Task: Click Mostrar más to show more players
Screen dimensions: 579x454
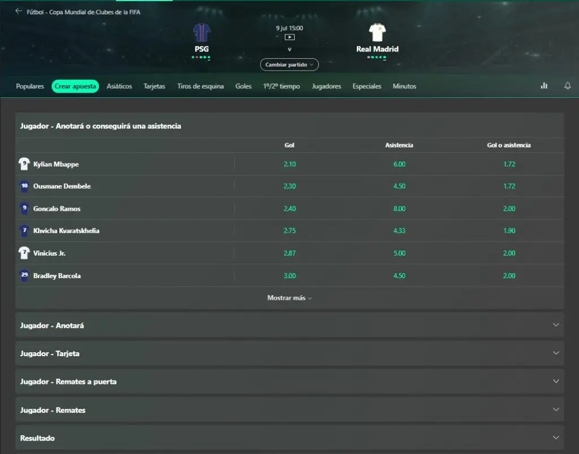Action: pos(289,298)
